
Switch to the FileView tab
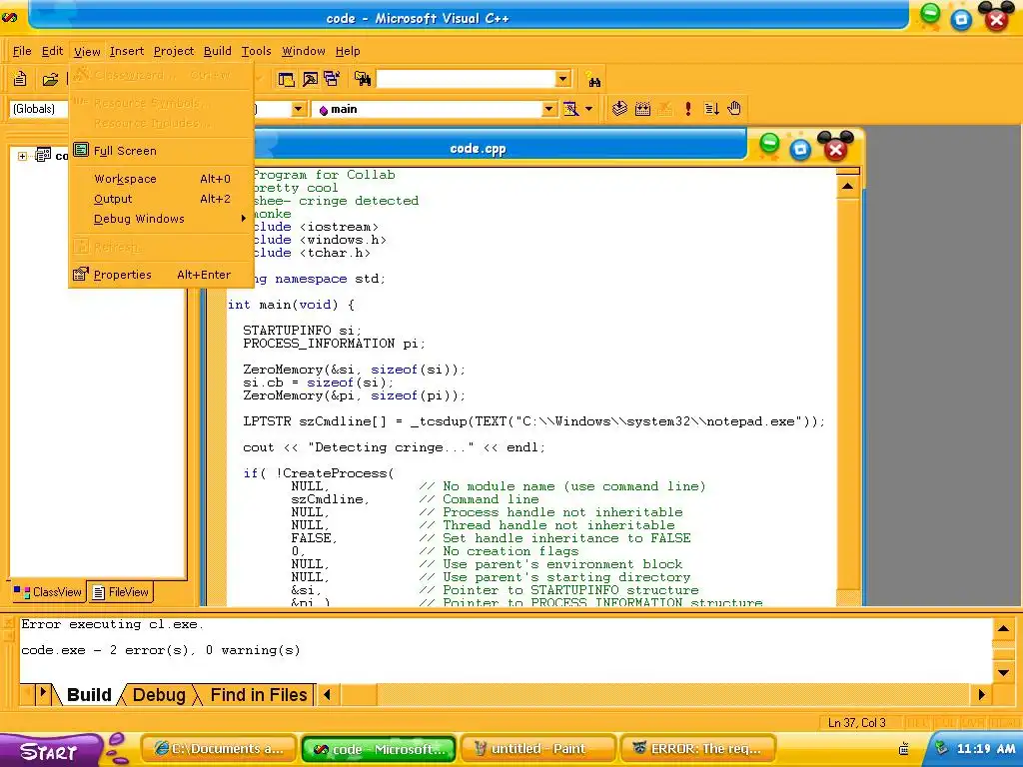[x=121, y=592]
